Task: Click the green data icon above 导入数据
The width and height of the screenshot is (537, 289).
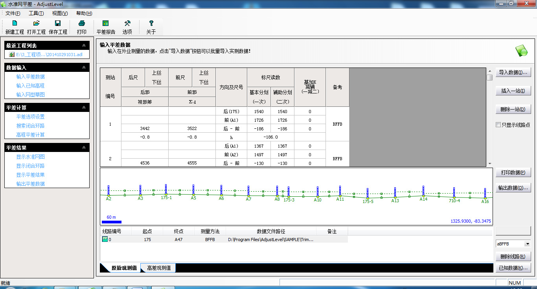Action: coord(521,51)
